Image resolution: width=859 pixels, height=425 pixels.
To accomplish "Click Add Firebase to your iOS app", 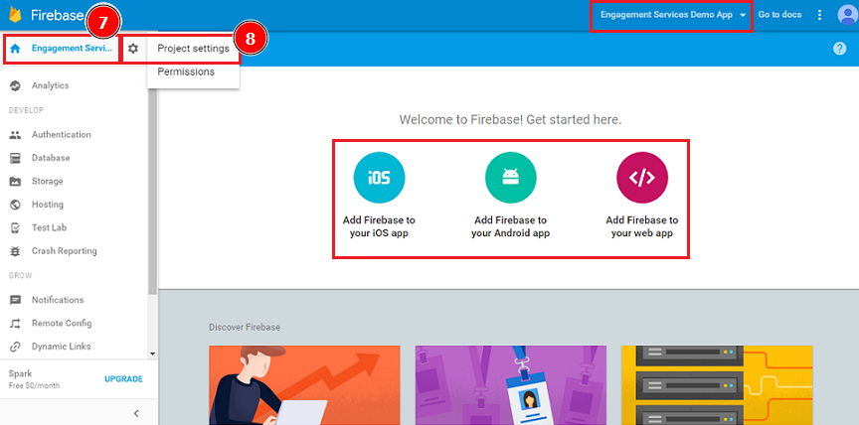I will click(x=379, y=226).
